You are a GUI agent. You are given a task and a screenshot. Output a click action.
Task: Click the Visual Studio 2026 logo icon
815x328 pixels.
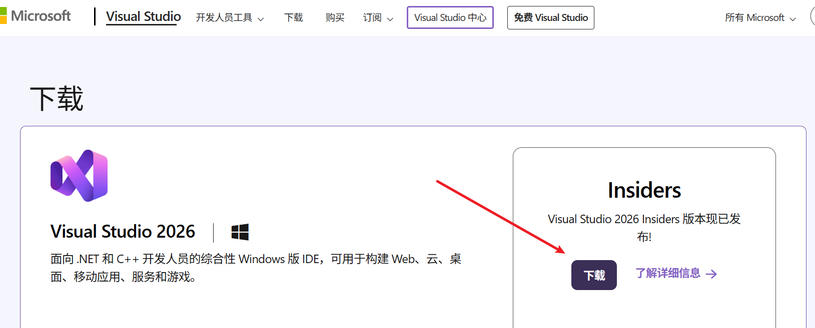pyautogui.click(x=79, y=176)
